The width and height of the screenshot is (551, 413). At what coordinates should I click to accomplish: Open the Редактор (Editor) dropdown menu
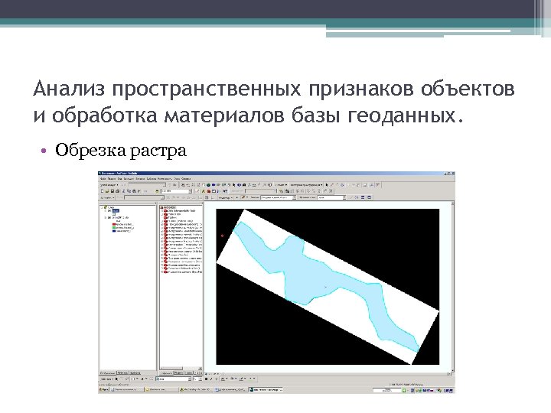(225, 197)
